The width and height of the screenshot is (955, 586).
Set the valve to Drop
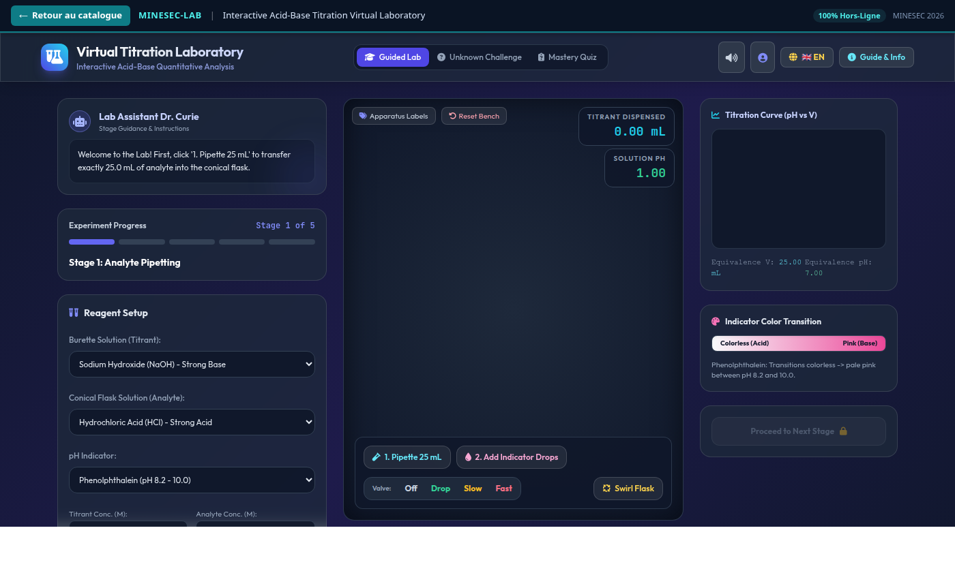click(441, 489)
